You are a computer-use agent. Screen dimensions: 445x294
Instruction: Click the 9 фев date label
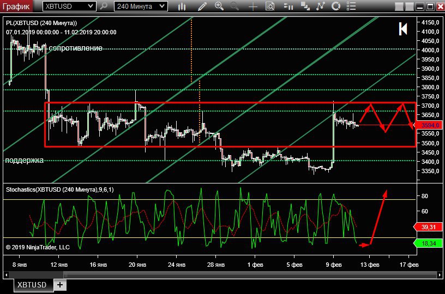[334, 265]
